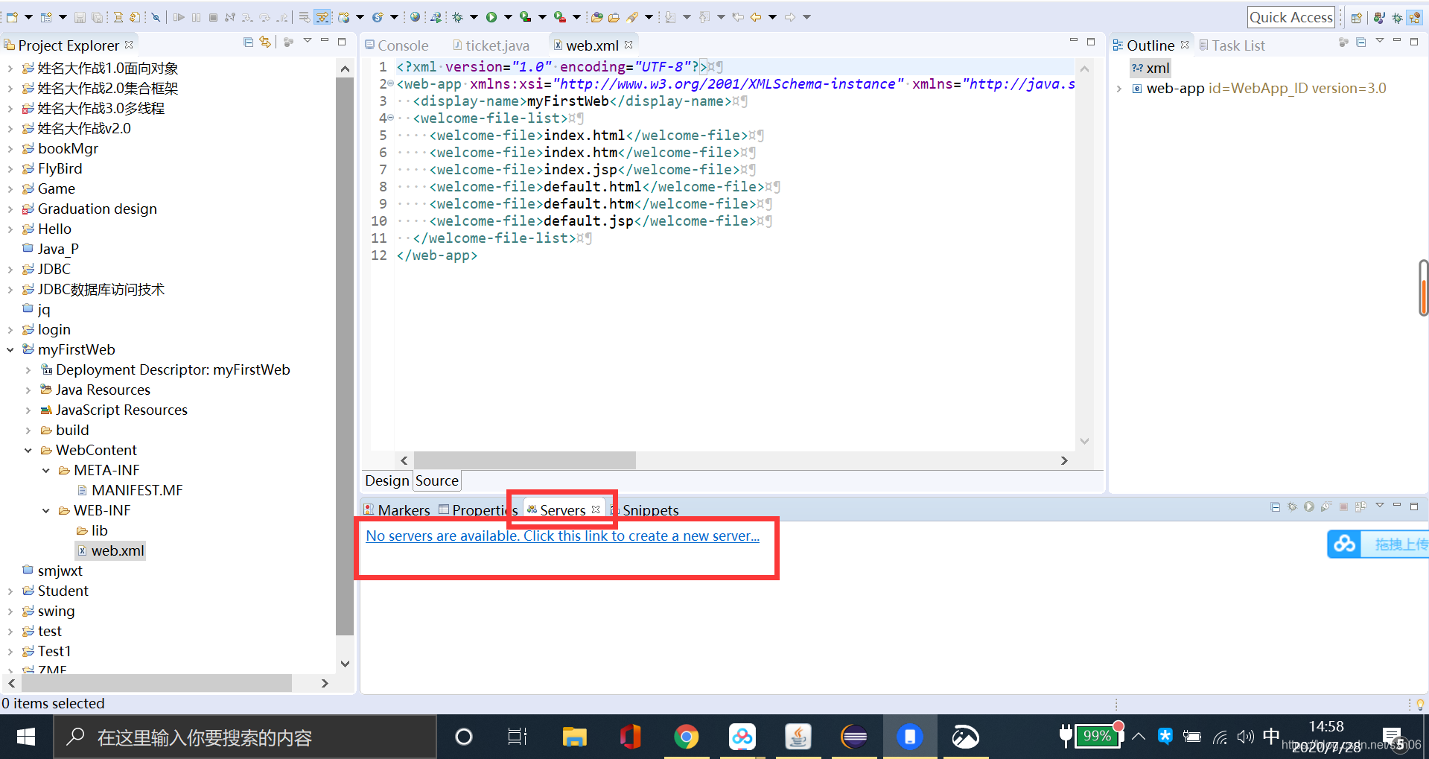1429x759 pixels.
Task: Click the Save toolbar icon
Action: pos(80,17)
